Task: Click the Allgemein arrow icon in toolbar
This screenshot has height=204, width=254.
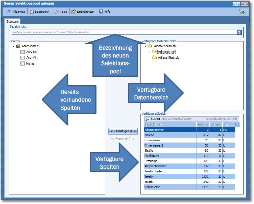Action: point(9,12)
